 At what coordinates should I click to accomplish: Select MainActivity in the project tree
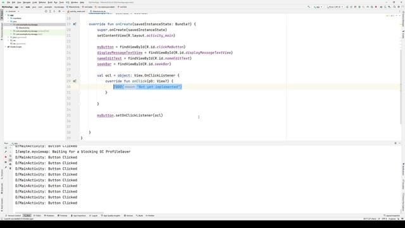click(x=24, y=28)
